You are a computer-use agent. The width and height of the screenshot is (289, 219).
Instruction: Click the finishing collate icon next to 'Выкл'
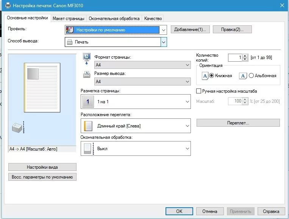pyautogui.click(x=89, y=149)
